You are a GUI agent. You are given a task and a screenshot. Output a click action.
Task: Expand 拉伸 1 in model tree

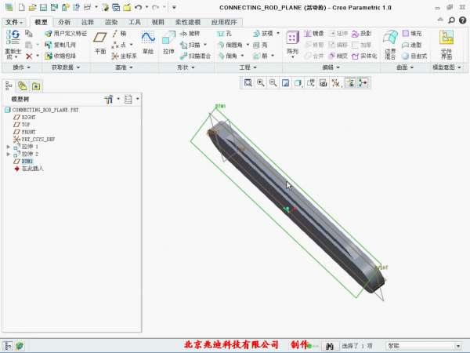(x=8, y=147)
